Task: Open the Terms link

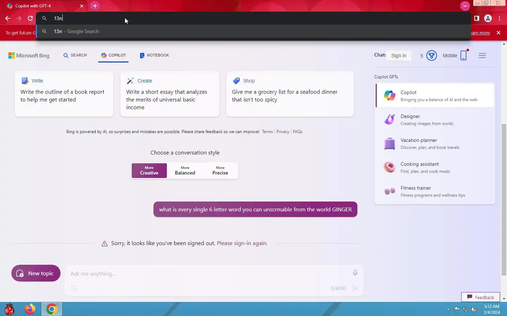Action: coord(267,132)
